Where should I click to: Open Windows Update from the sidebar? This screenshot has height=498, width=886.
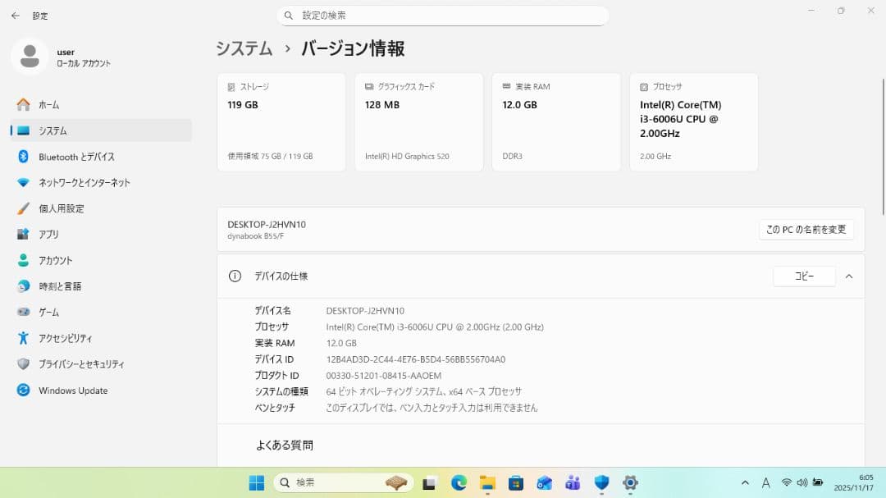click(x=72, y=391)
